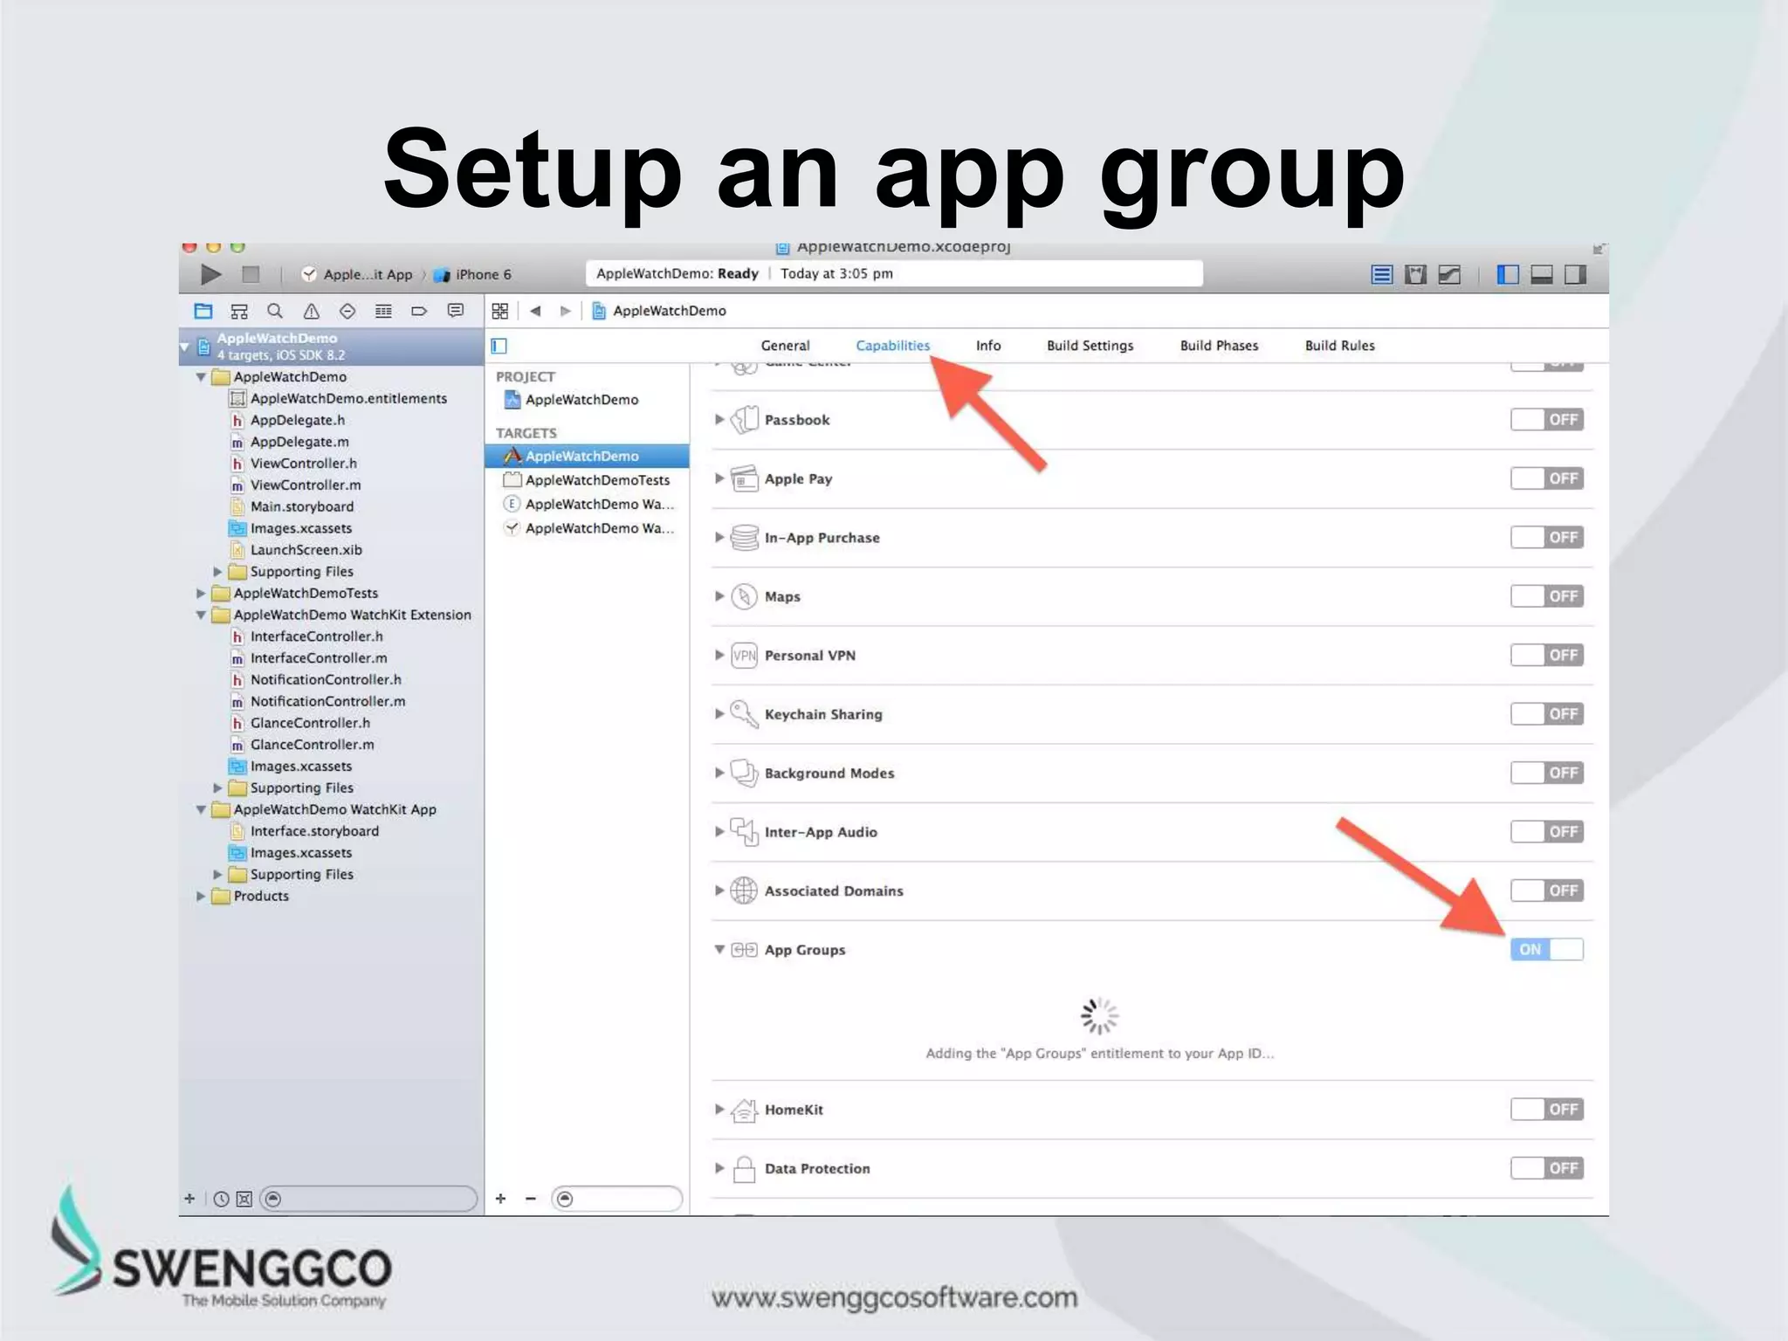The width and height of the screenshot is (1788, 1341).
Task: Select the Apple...it App scheme
Action: point(357,275)
